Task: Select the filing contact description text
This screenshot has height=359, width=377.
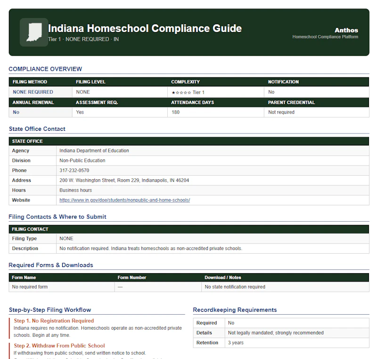Action: (x=151, y=248)
